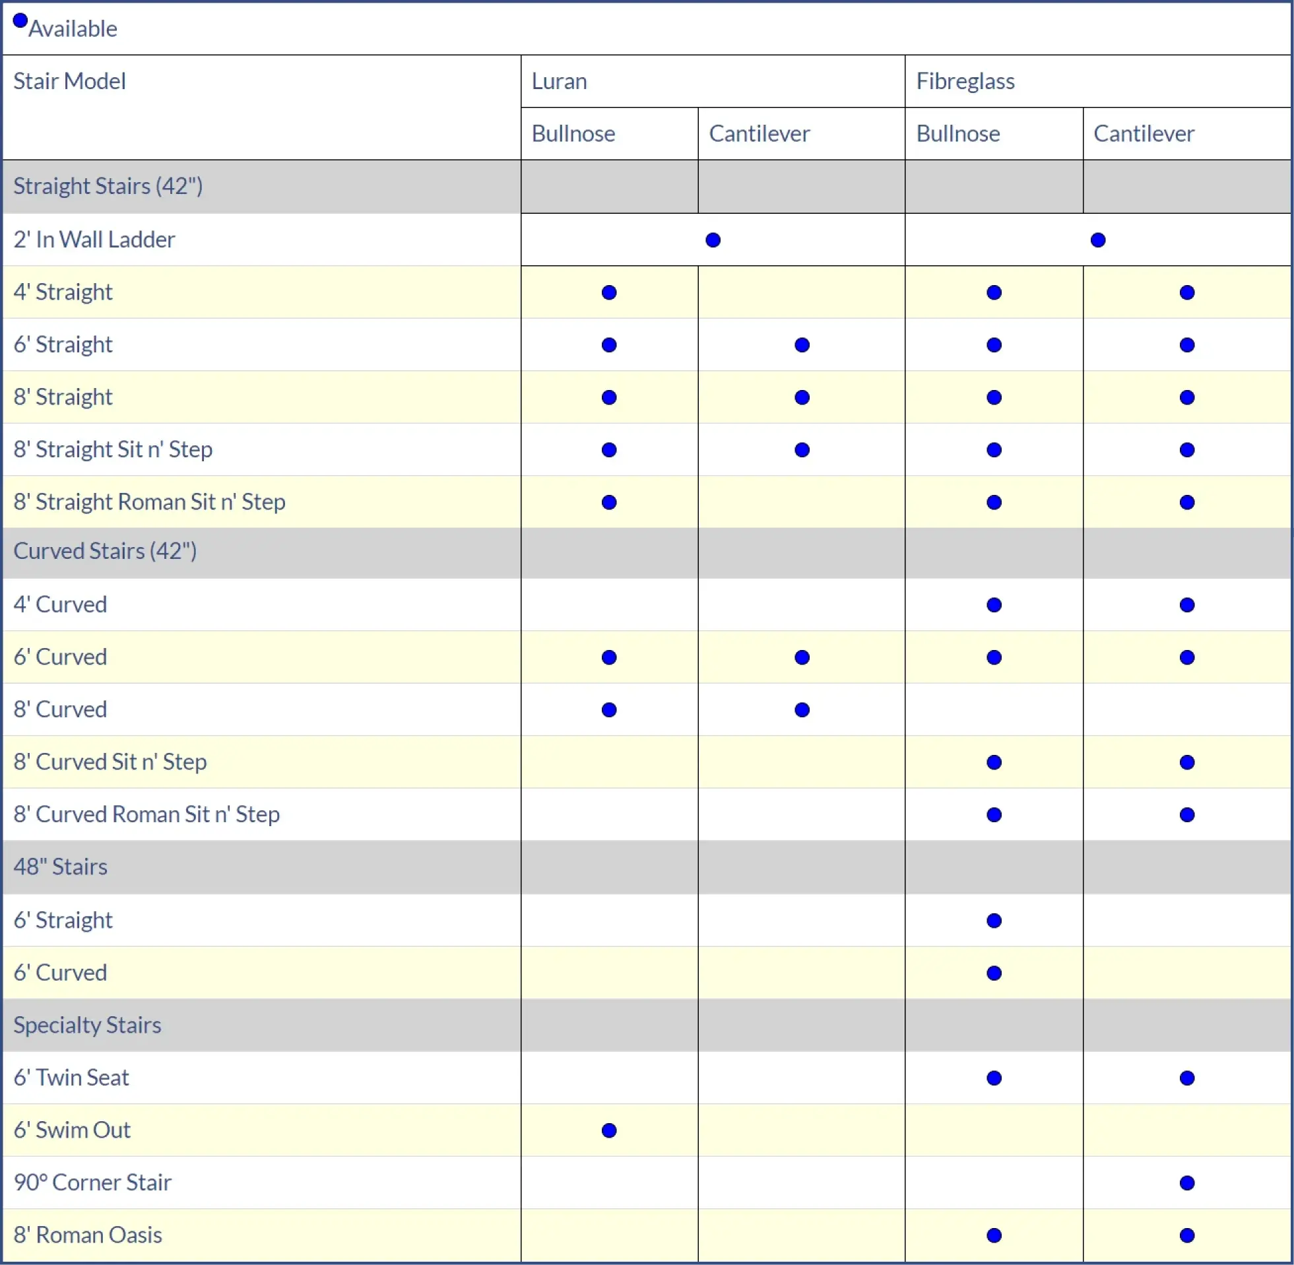The height and width of the screenshot is (1265, 1294).
Task: Click the Fibreglass dot for 2' In Wall Ladder
Action: 1097,240
